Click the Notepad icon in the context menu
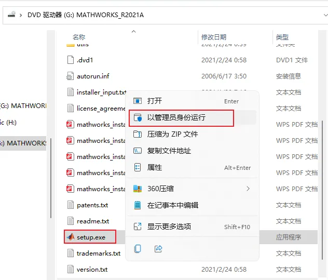328x280 pixels. (x=138, y=205)
